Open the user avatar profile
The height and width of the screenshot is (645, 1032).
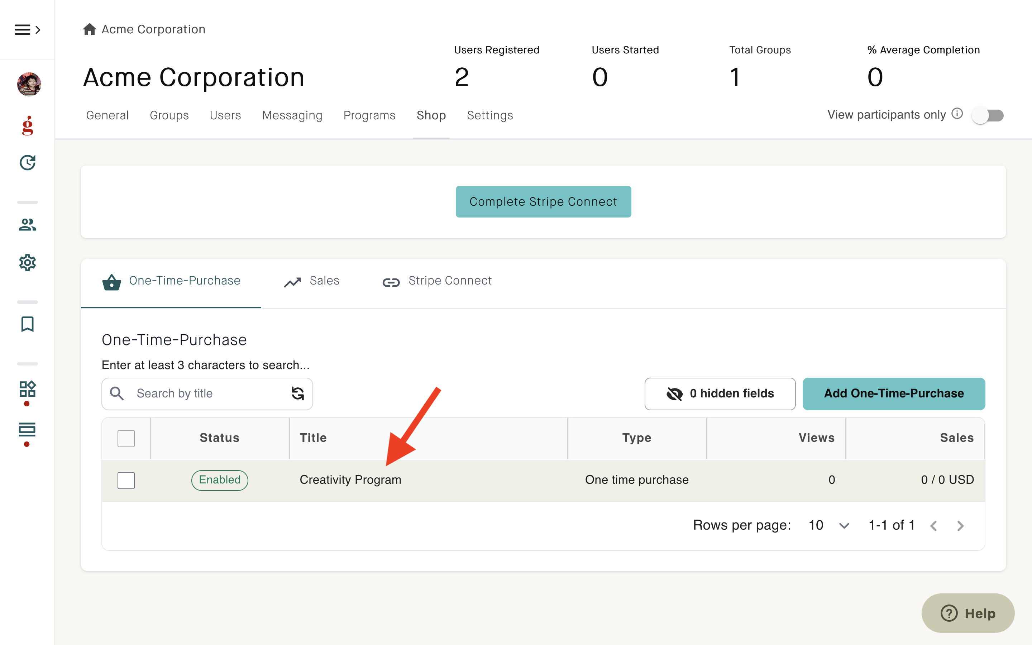29,84
